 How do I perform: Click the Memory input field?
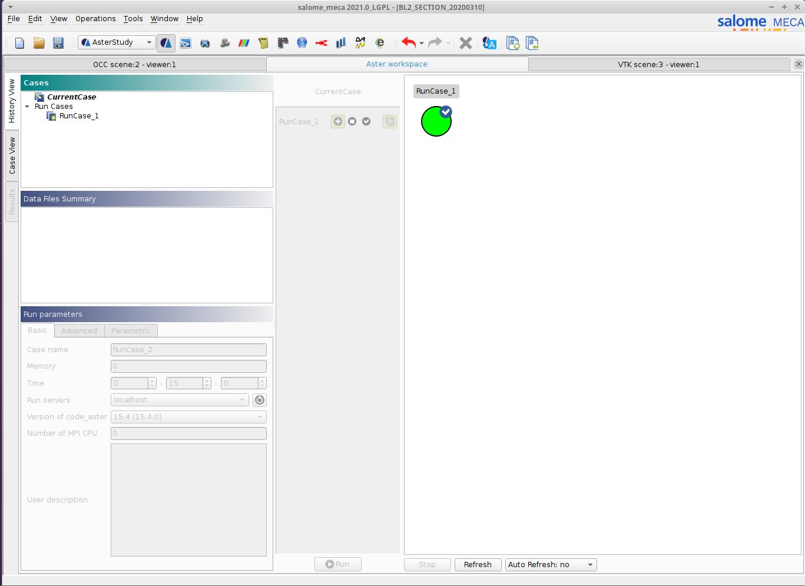188,366
